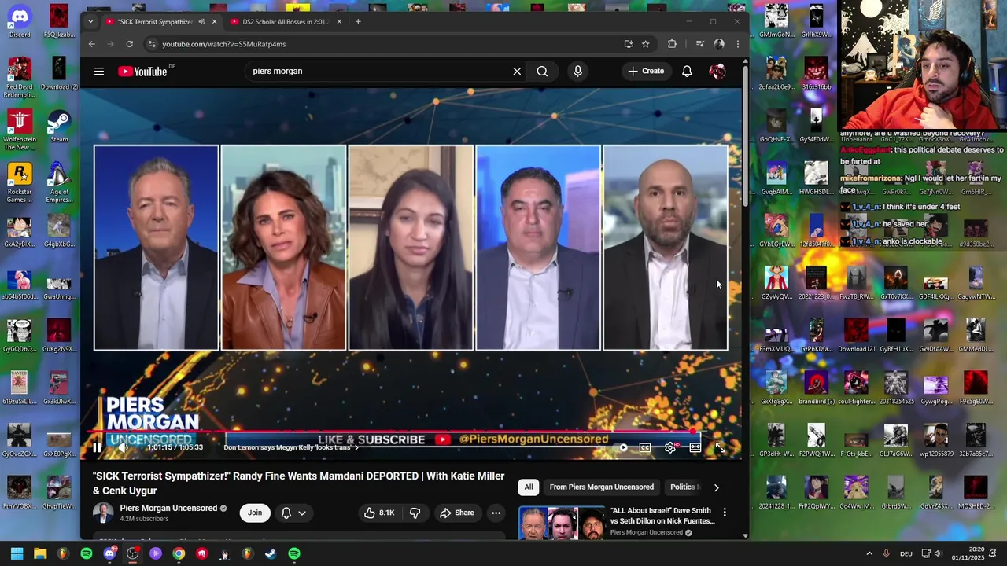1007x566 pixels.
Task: Open Rockstar Games desktop shortcut
Action: click(20, 182)
